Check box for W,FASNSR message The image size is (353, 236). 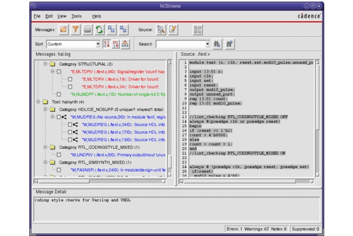point(59,170)
